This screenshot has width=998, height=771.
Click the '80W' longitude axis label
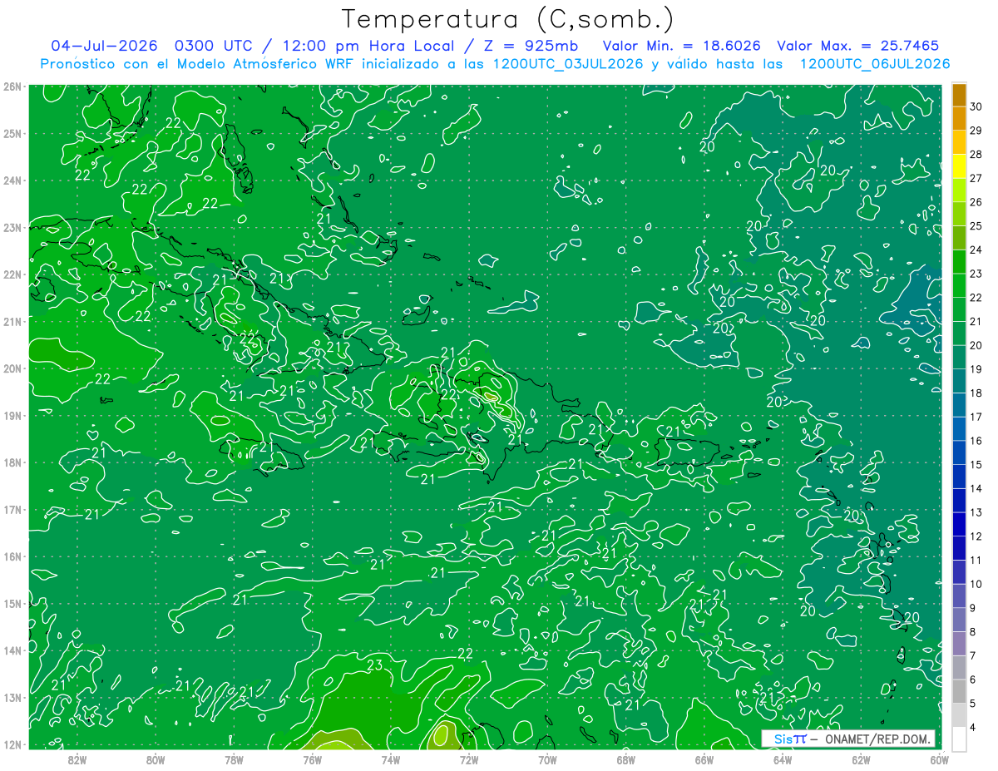(x=156, y=760)
